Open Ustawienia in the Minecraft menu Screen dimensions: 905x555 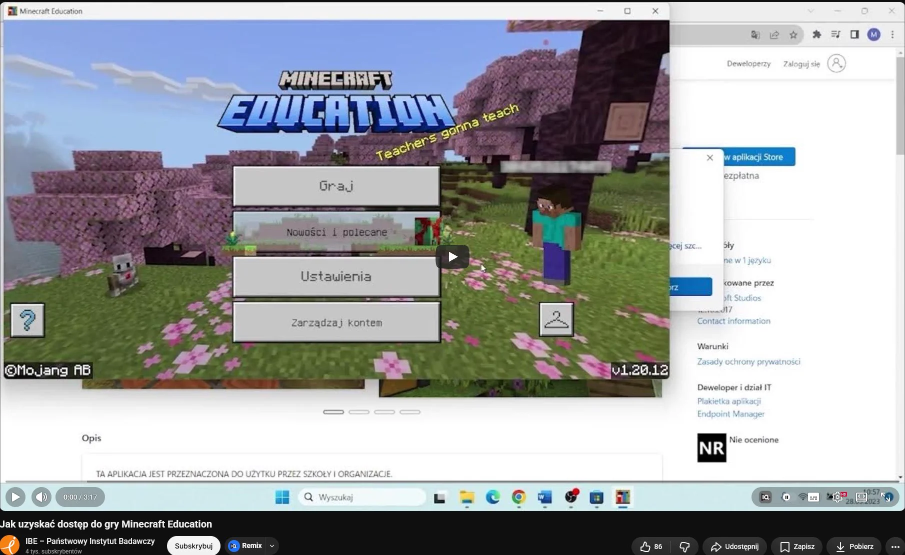pos(336,276)
